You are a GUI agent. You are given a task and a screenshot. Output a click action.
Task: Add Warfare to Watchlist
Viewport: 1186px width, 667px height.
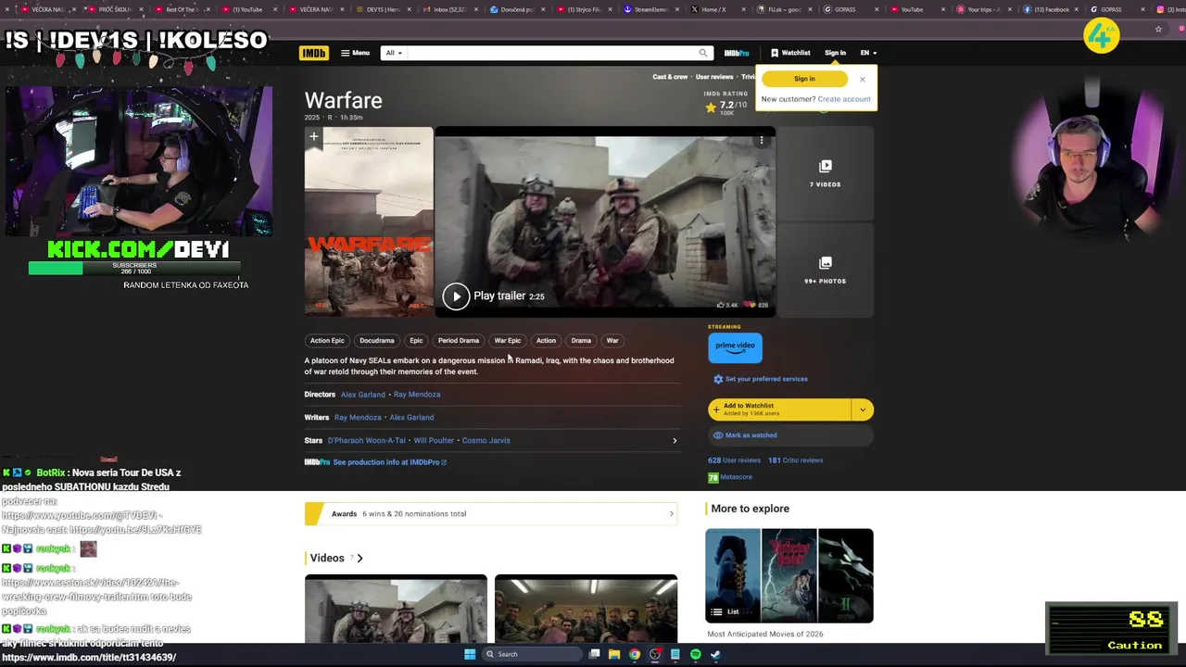(779, 409)
